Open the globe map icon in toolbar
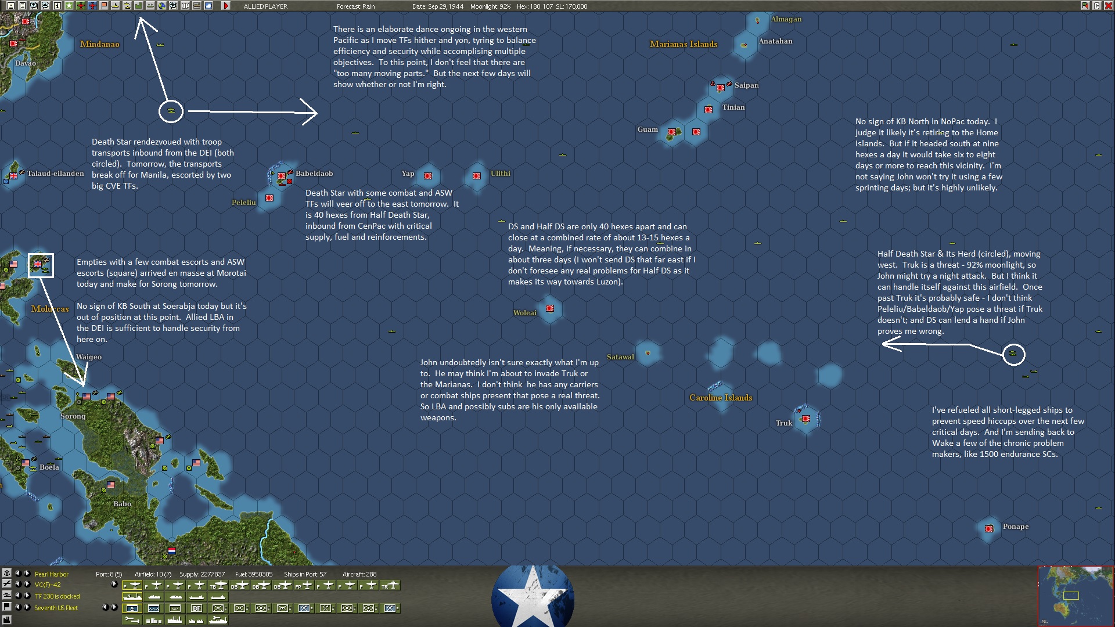1115x627 pixels. [161, 6]
